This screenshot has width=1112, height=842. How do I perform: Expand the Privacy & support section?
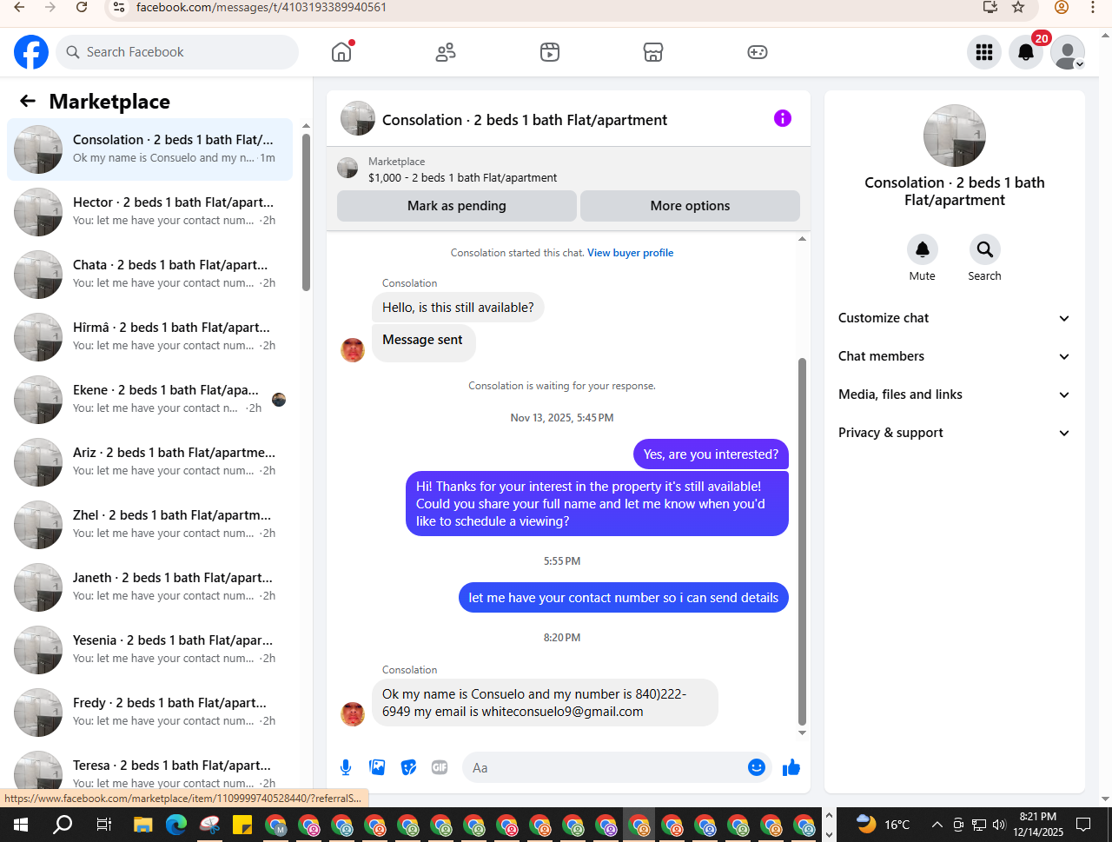[x=955, y=433]
